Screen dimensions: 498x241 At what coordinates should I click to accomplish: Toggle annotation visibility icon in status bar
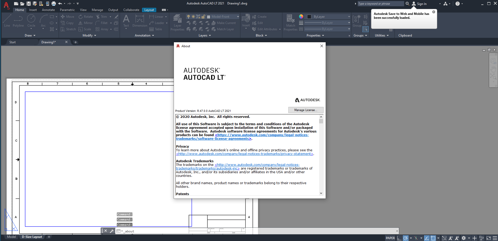pos(451,238)
